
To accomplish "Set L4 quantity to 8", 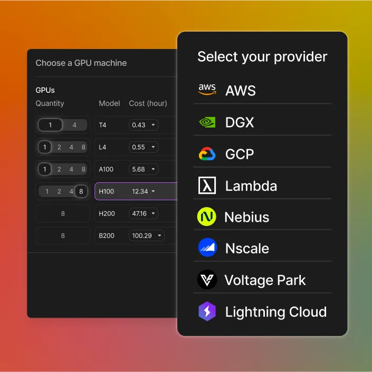I will click(83, 147).
